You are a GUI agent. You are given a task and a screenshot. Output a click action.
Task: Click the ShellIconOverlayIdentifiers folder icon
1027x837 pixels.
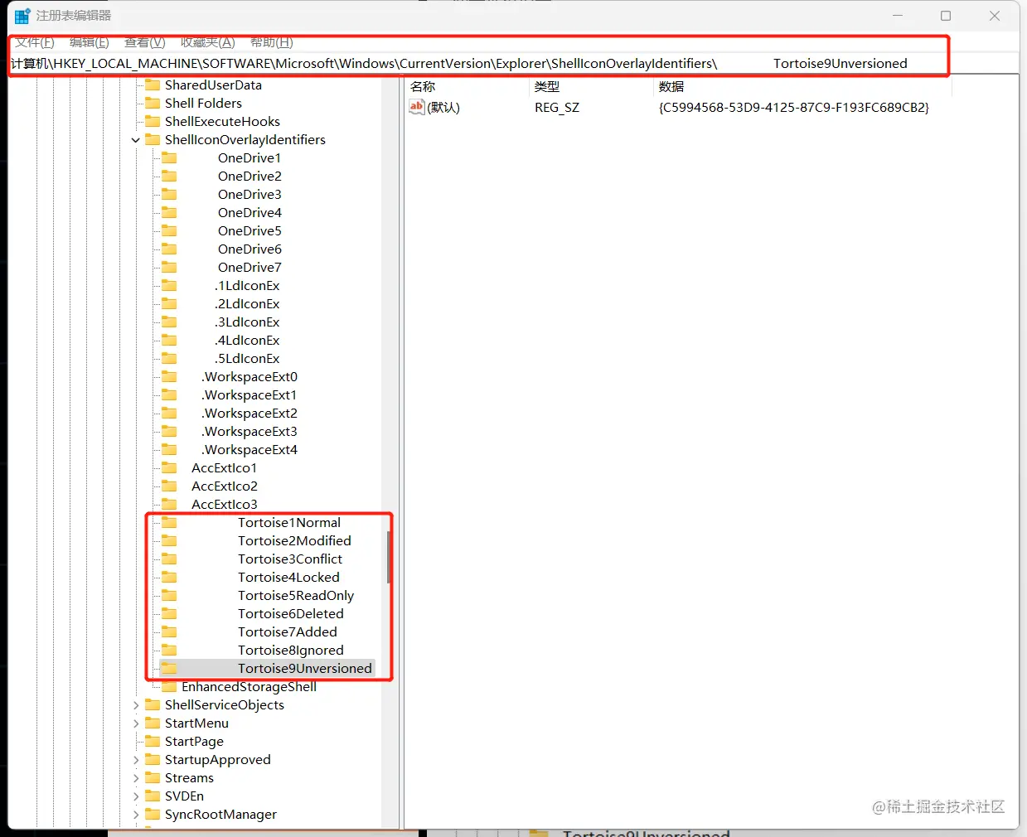(x=153, y=139)
